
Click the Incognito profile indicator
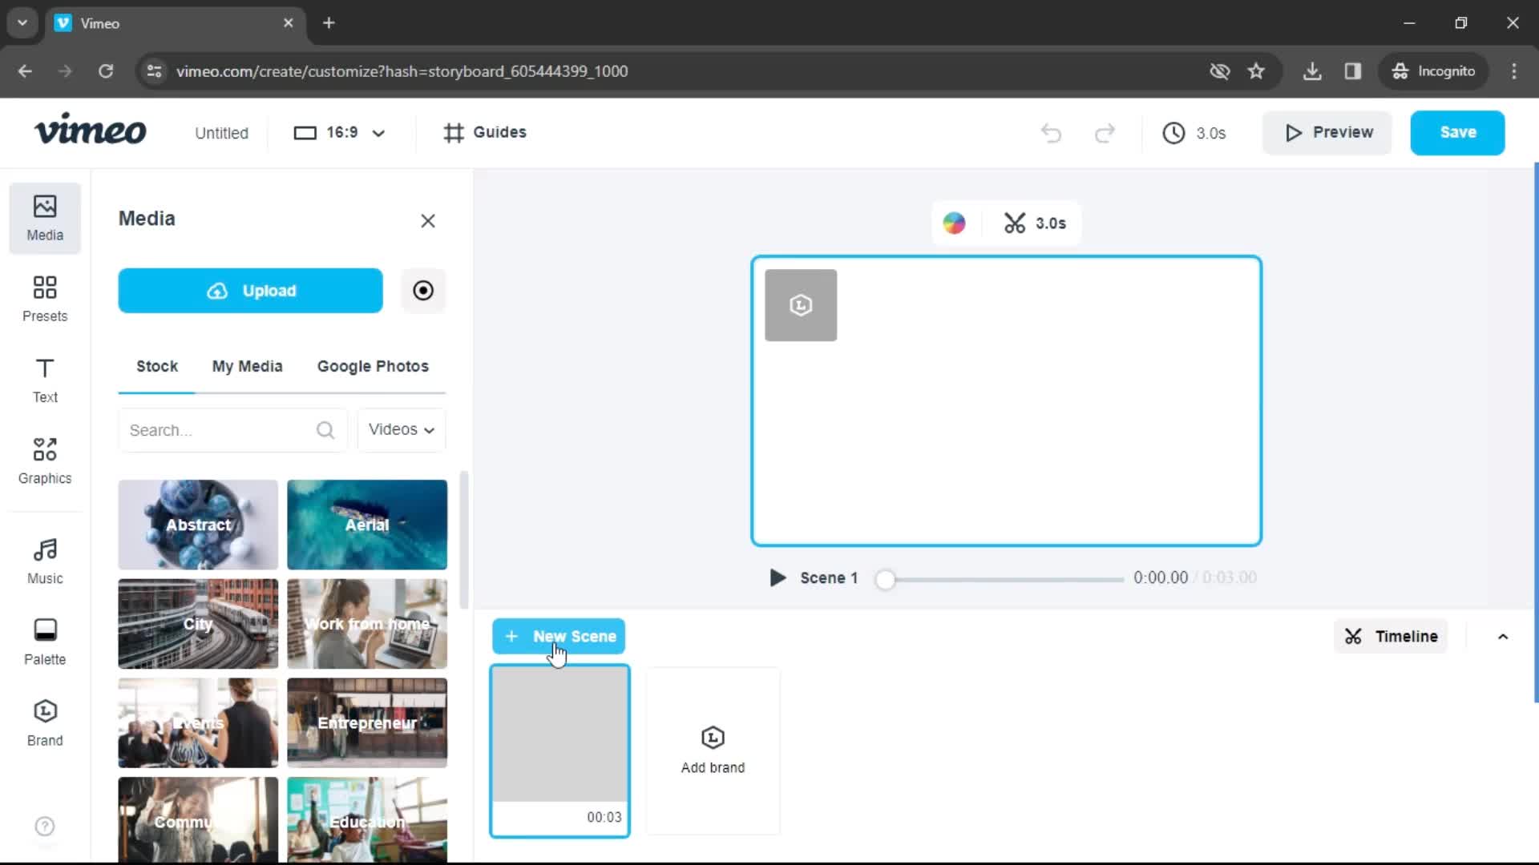tap(1433, 70)
